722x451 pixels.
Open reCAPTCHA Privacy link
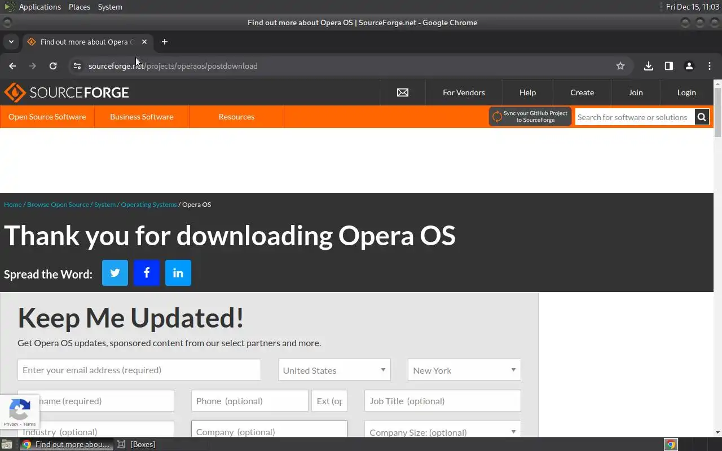click(11, 424)
